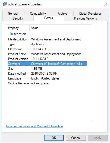Click the Property column header
This screenshot has width=110, height=143.
point(18,28)
